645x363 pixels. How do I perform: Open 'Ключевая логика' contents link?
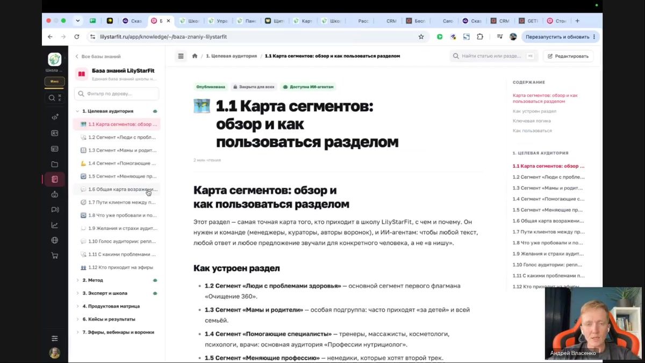click(x=532, y=121)
